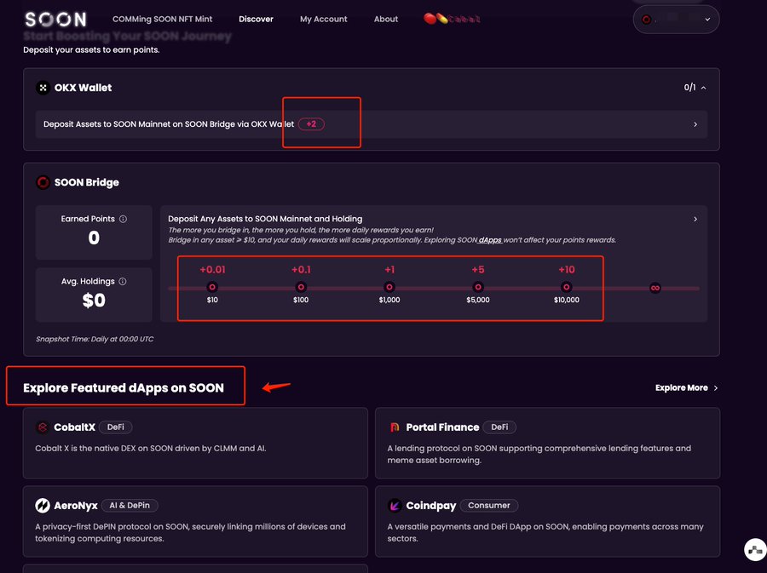The width and height of the screenshot is (767, 573).
Task: Click the SOON Bridge logo icon
Action: pos(43,182)
